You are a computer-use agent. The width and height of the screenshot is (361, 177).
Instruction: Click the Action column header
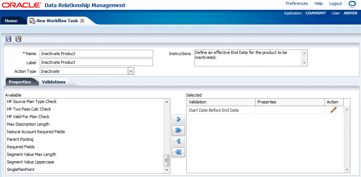[x=334, y=102]
